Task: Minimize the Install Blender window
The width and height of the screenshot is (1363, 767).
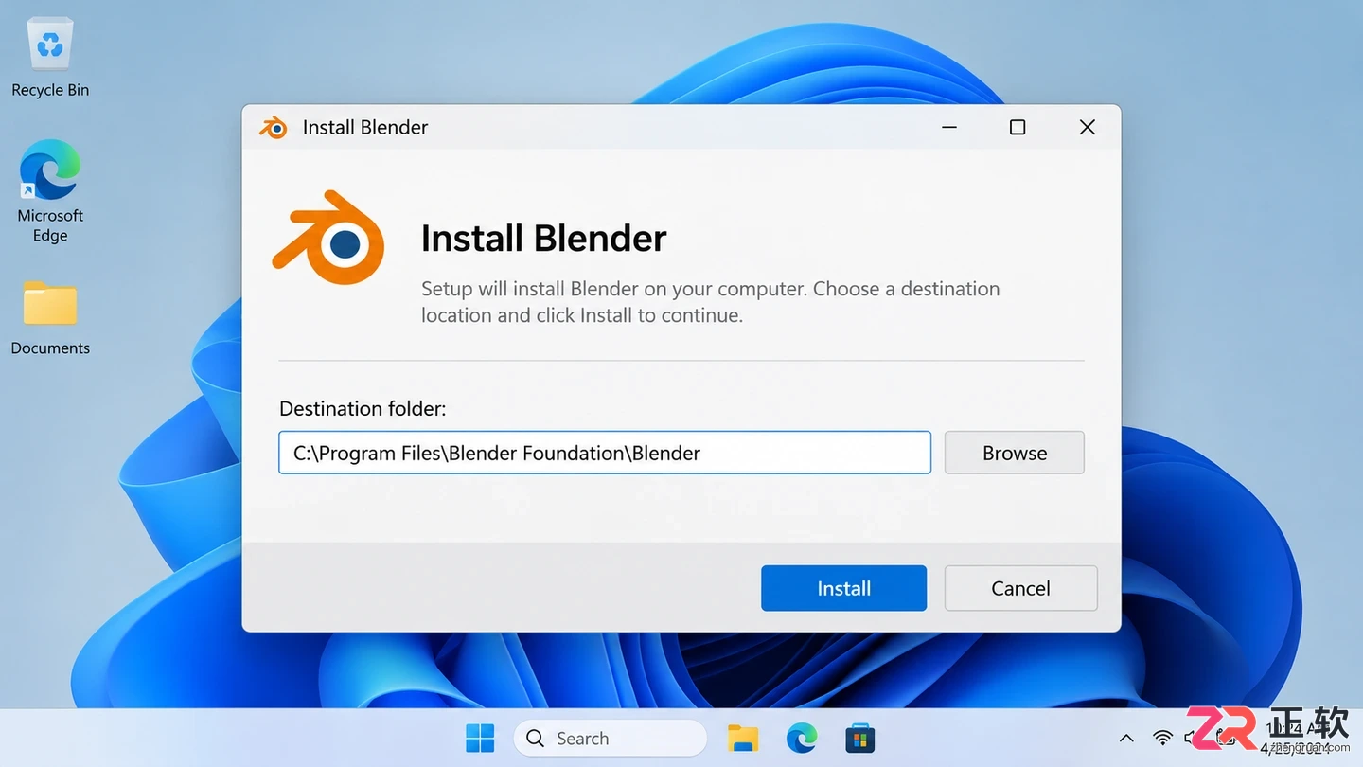Action: click(x=949, y=127)
